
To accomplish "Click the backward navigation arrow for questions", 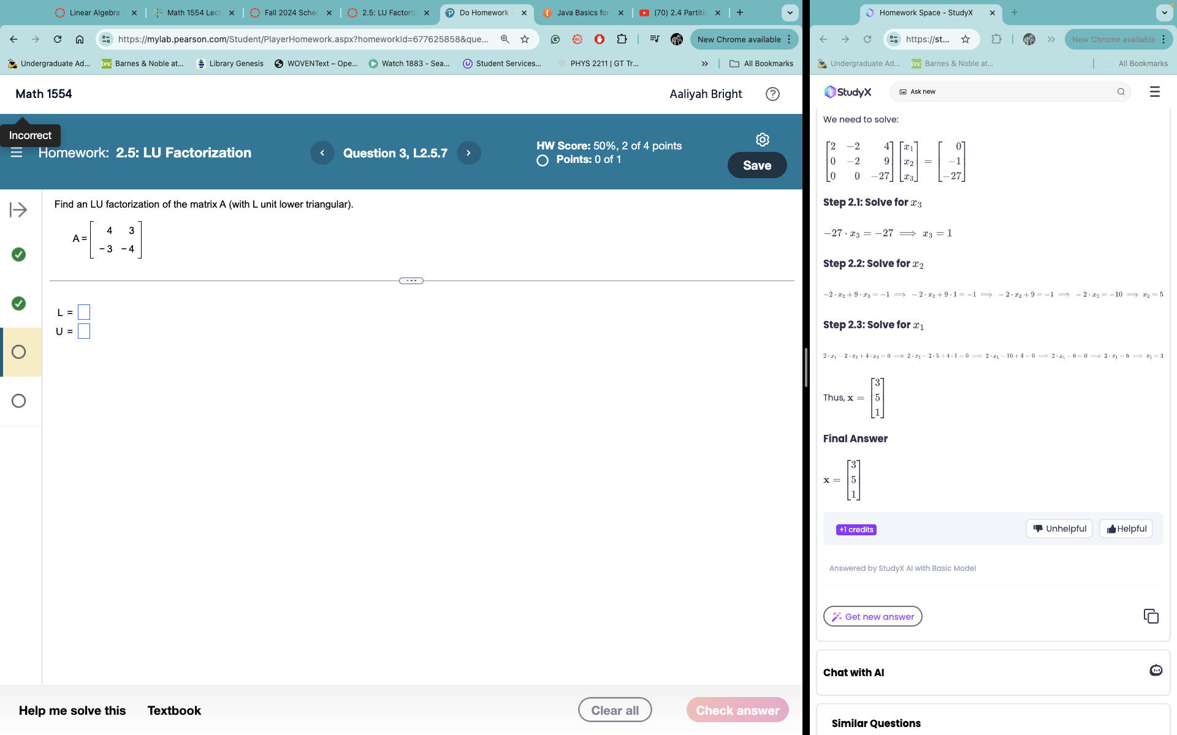I will coord(321,153).
